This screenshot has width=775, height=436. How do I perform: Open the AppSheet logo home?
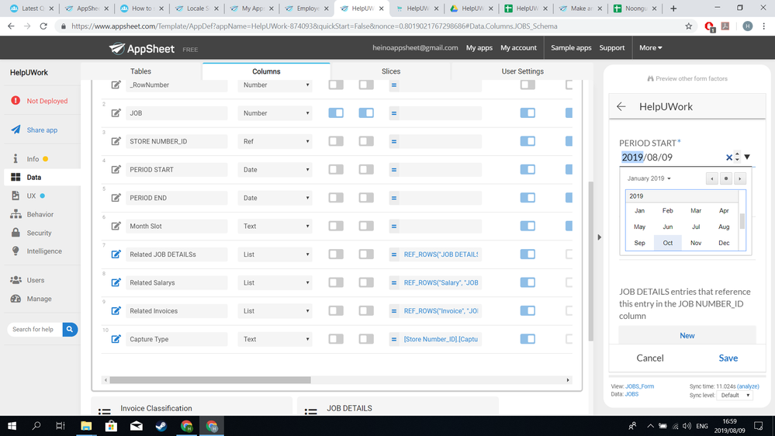(x=142, y=48)
